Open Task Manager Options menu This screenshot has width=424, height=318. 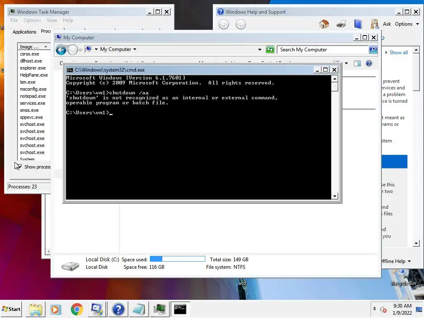tap(32, 20)
